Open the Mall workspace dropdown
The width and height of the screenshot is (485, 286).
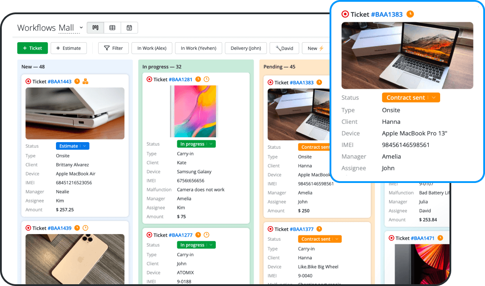point(81,28)
